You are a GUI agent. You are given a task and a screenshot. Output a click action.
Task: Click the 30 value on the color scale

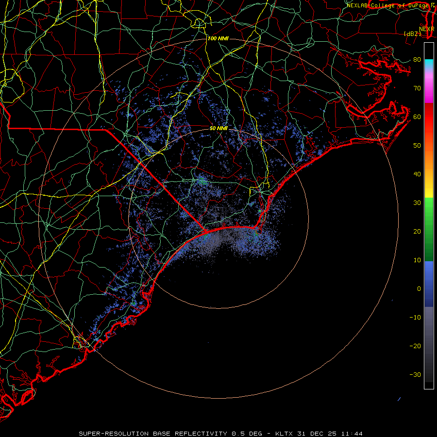coord(417,202)
